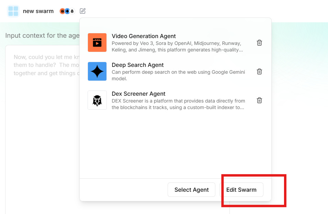Select the Dex Screener Agent title
328x214 pixels.
tap(138, 94)
